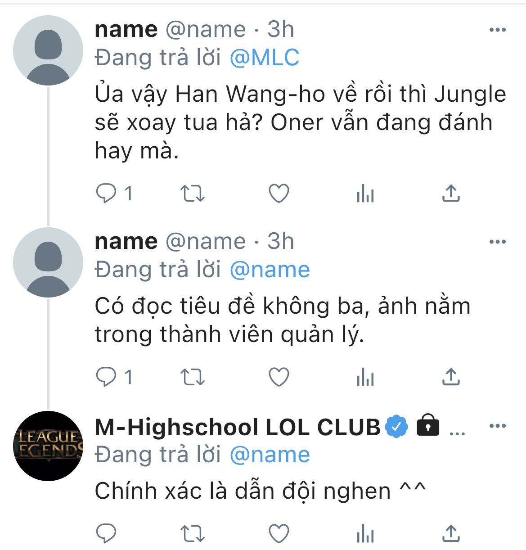Open @name link in second tweet's reply line
The width and height of the screenshot is (526, 550).
pos(270,270)
